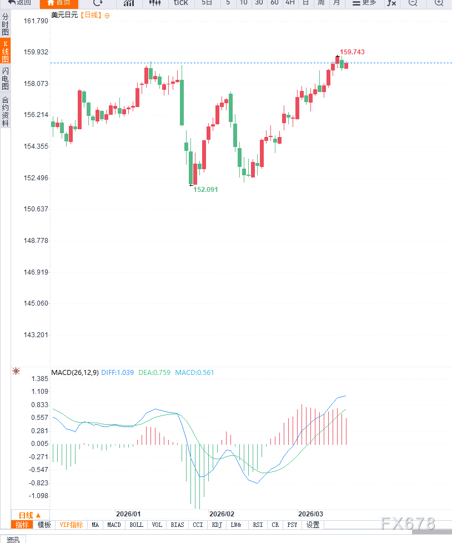Click the refresh icon in top toolbar
Image resolution: width=452 pixels, height=543 pixels.
(x=98, y=3)
